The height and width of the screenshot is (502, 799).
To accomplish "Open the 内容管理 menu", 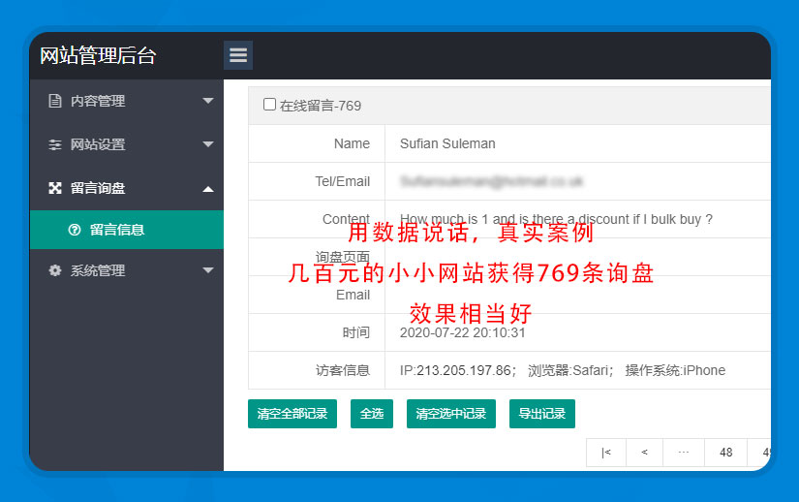I will (x=126, y=101).
